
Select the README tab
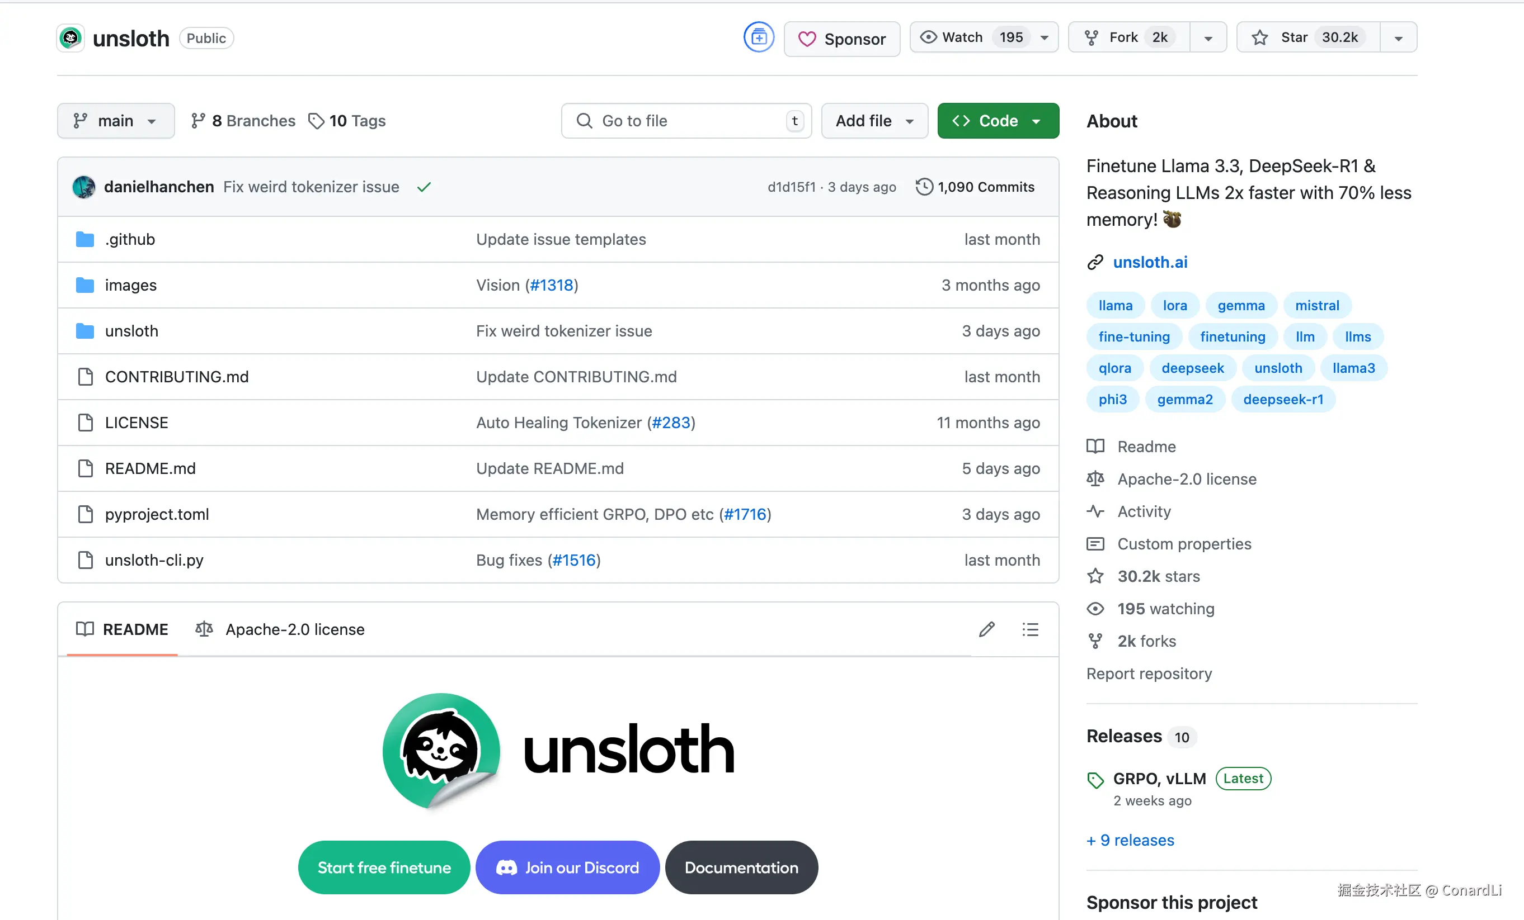pos(123,629)
